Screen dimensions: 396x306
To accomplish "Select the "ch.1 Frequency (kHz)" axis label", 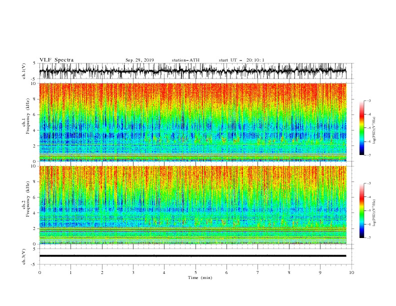I will (x=26, y=116).
